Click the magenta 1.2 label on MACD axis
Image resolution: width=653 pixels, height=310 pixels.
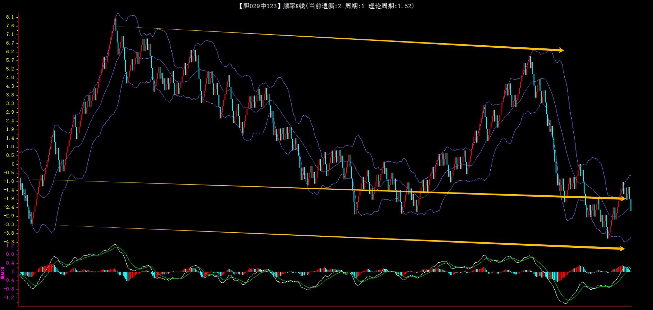point(10,246)
